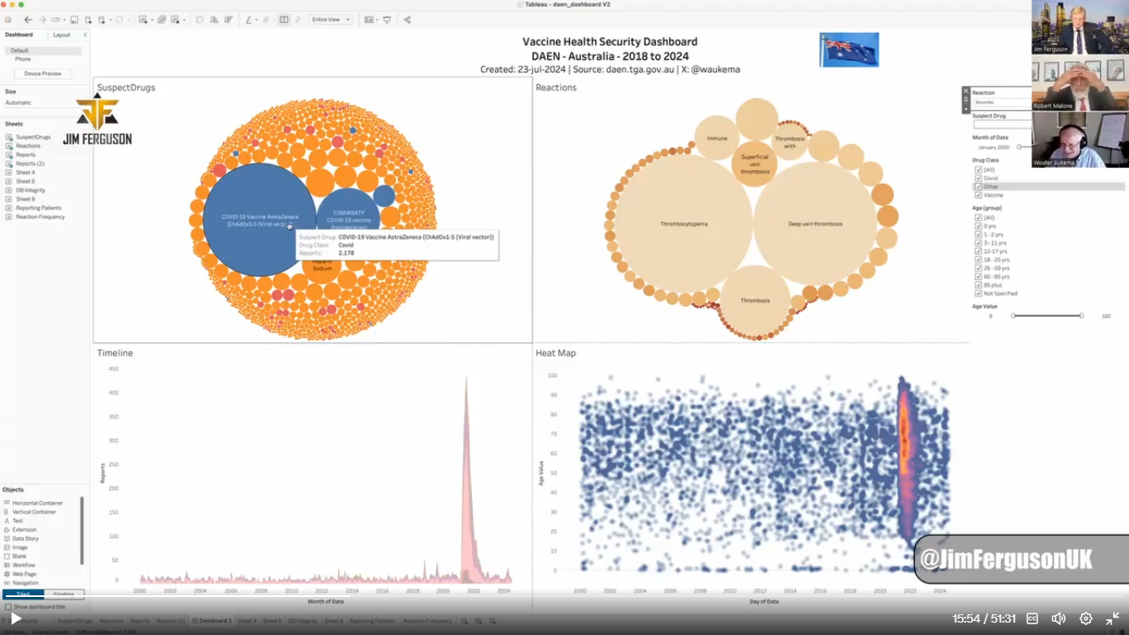Toggle (All) checkbox under Drug Class
Viewport: 1129px width, 635px height.
pos(979,169)
